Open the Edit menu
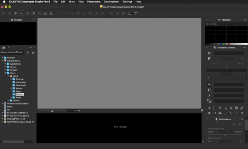This screenshot has height=149, width=248. [x=63, y=2]
